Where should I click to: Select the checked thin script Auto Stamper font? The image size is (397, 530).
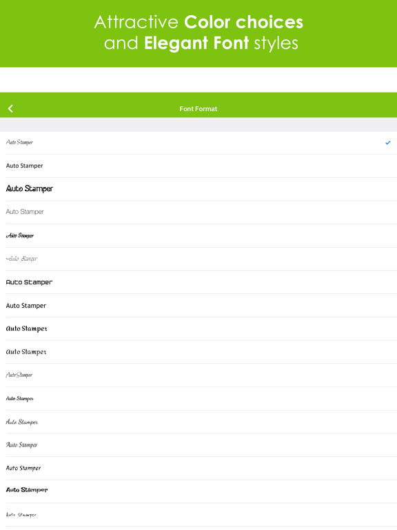tap(198, 143)
